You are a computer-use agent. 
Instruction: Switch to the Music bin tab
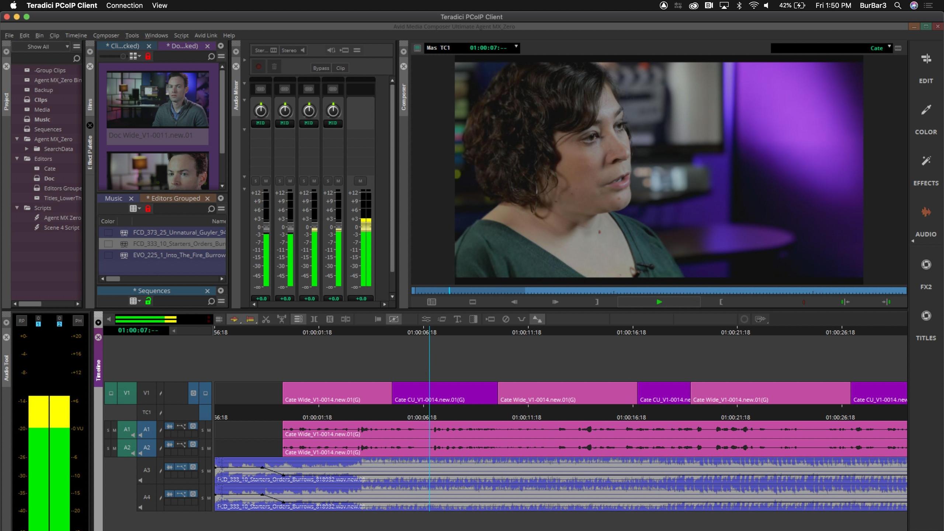pos(113,198)
